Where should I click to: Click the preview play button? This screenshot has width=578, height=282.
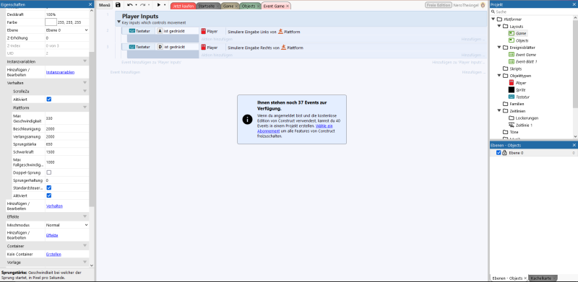click(x=159, y=5)
